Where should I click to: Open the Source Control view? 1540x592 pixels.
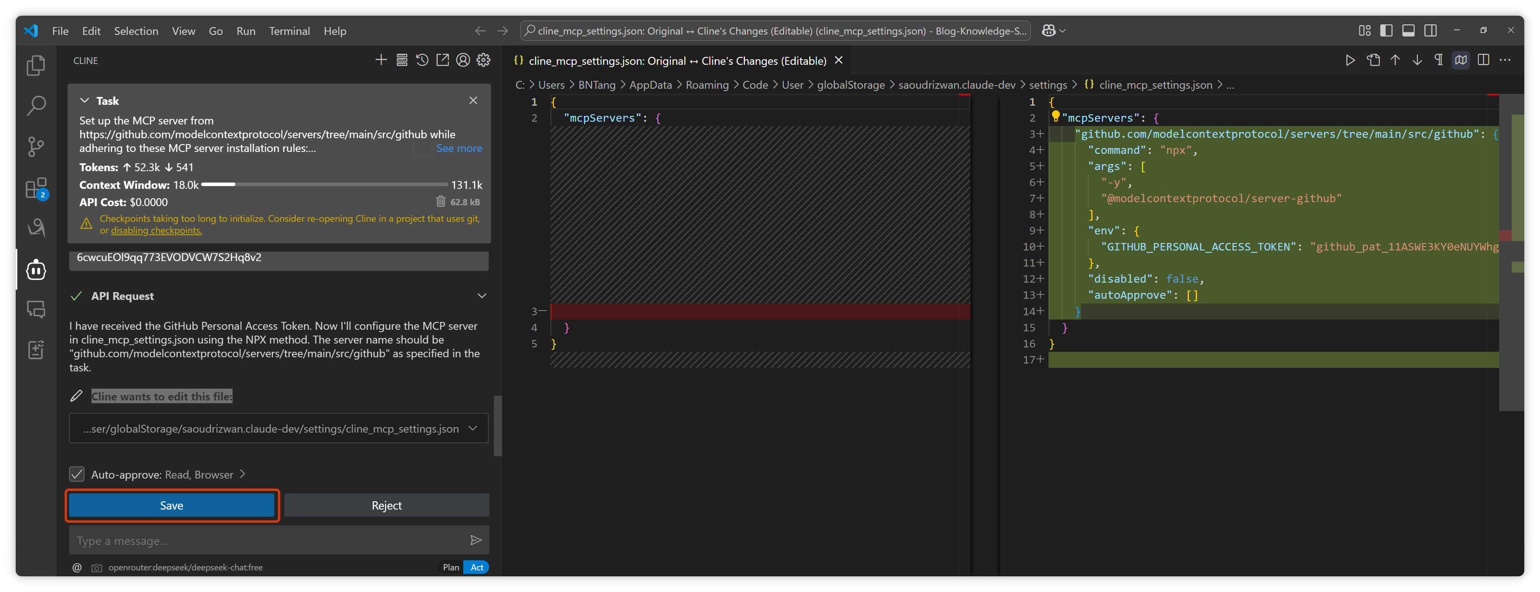click(x=36, y=146)
